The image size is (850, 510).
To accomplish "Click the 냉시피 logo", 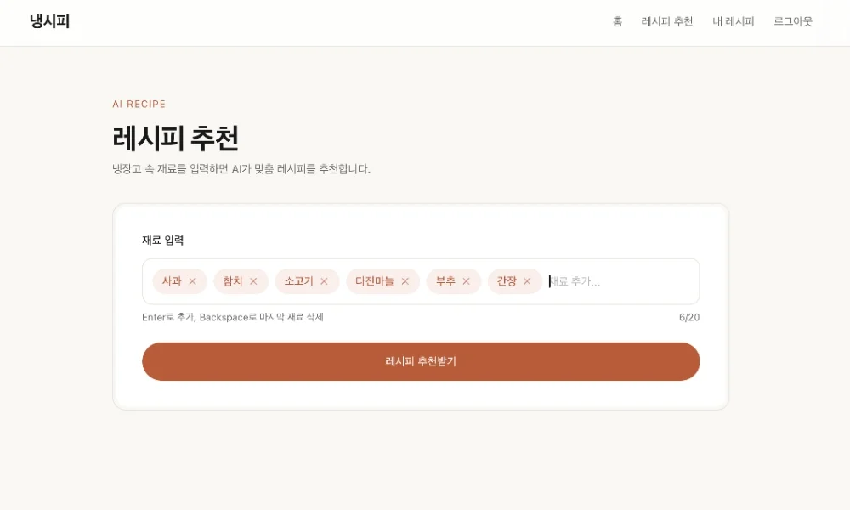I will [x=50, y=22].
